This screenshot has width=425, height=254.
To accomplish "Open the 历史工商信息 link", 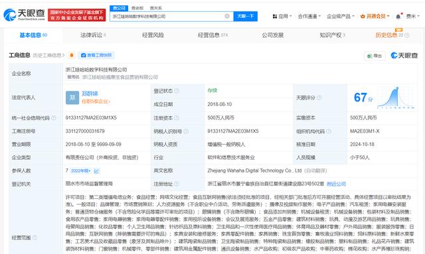I will coord(48,55).
